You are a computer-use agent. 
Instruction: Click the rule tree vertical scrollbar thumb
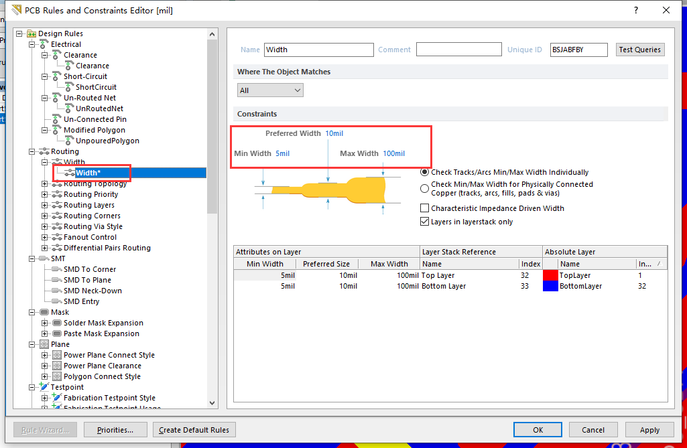click(x=212, y=127)
